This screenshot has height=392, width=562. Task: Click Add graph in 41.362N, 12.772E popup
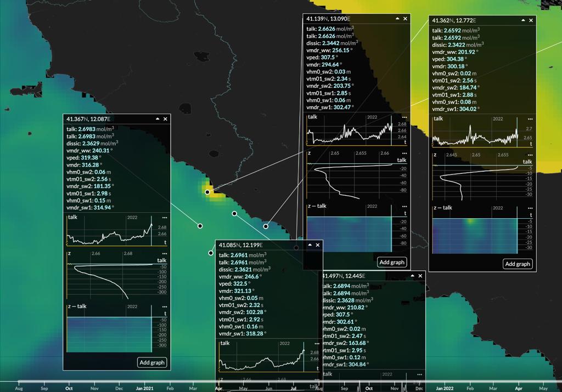click(x=518, y=264)
